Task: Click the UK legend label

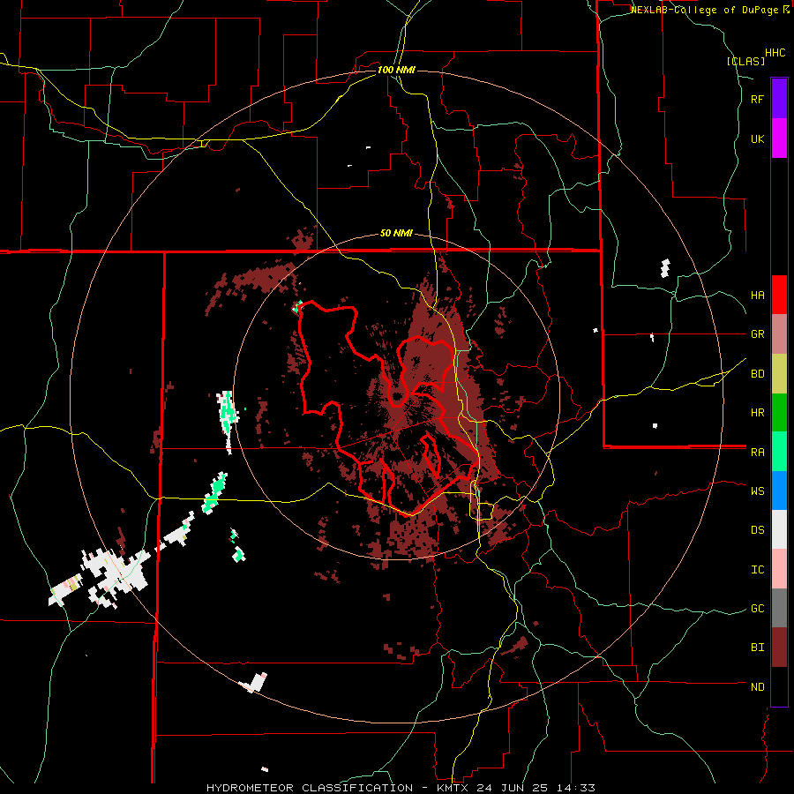Action: (757, 139)
